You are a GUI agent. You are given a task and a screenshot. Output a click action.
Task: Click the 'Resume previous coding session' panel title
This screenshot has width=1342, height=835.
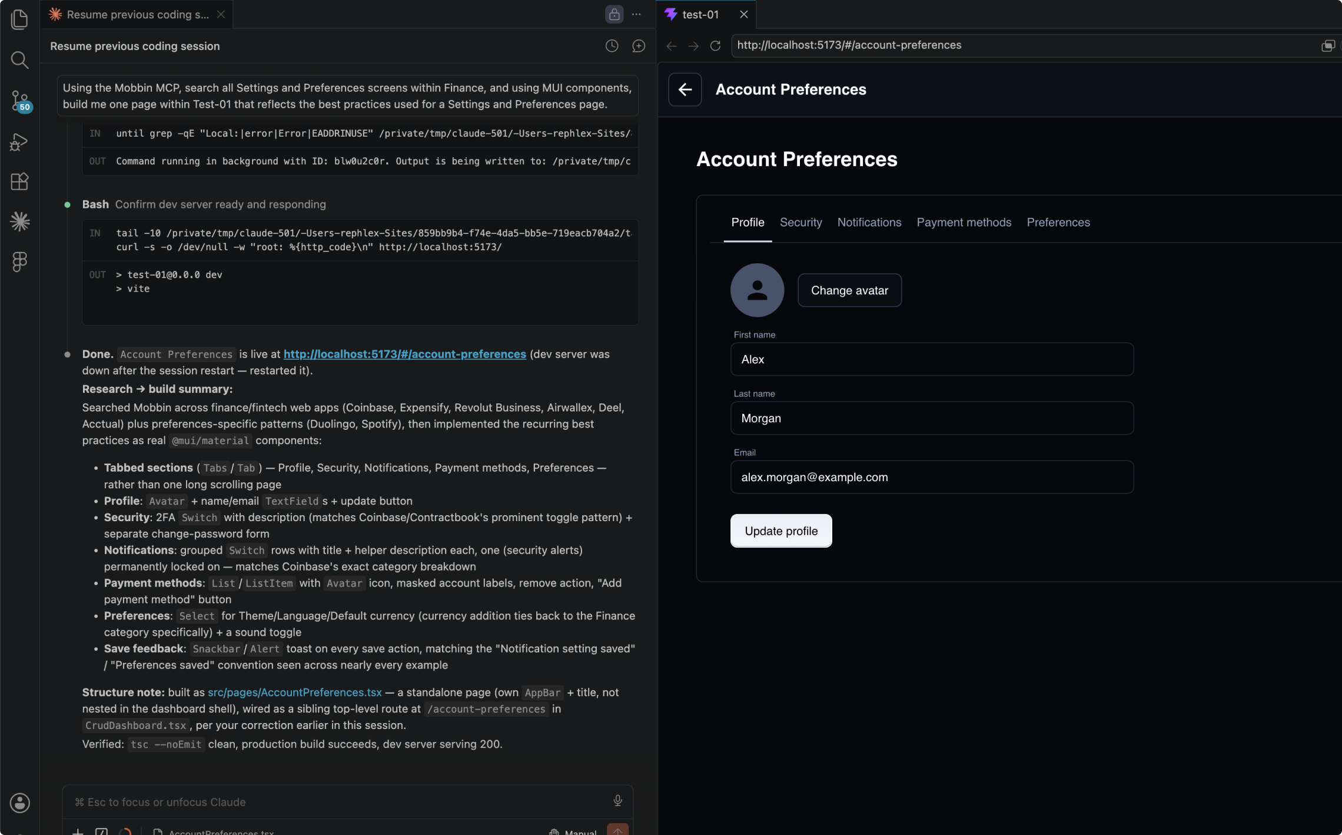click(135, 46)
